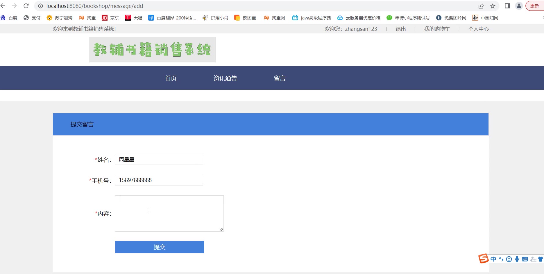
Task: Click the microphone voice input icon
Action: click(517, 259)
